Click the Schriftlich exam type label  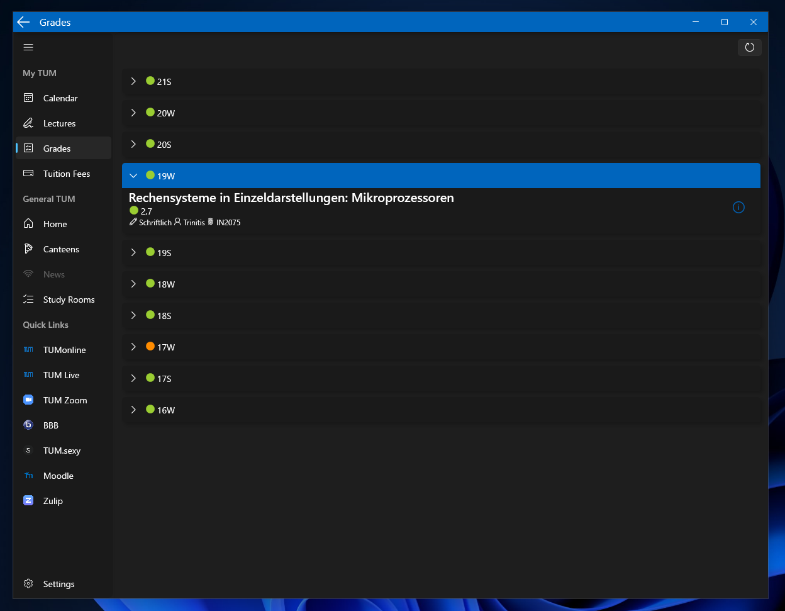pos(155,223)
